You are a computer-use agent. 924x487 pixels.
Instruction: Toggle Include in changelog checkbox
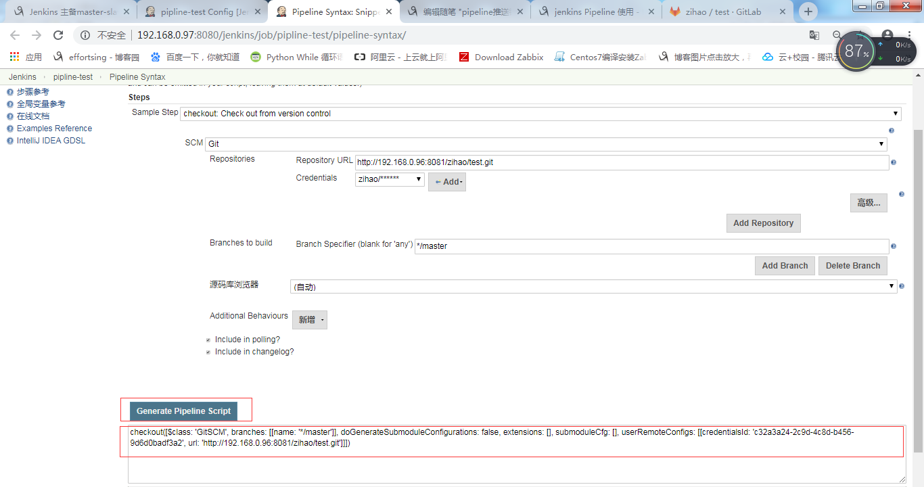(x=208, y=352)
